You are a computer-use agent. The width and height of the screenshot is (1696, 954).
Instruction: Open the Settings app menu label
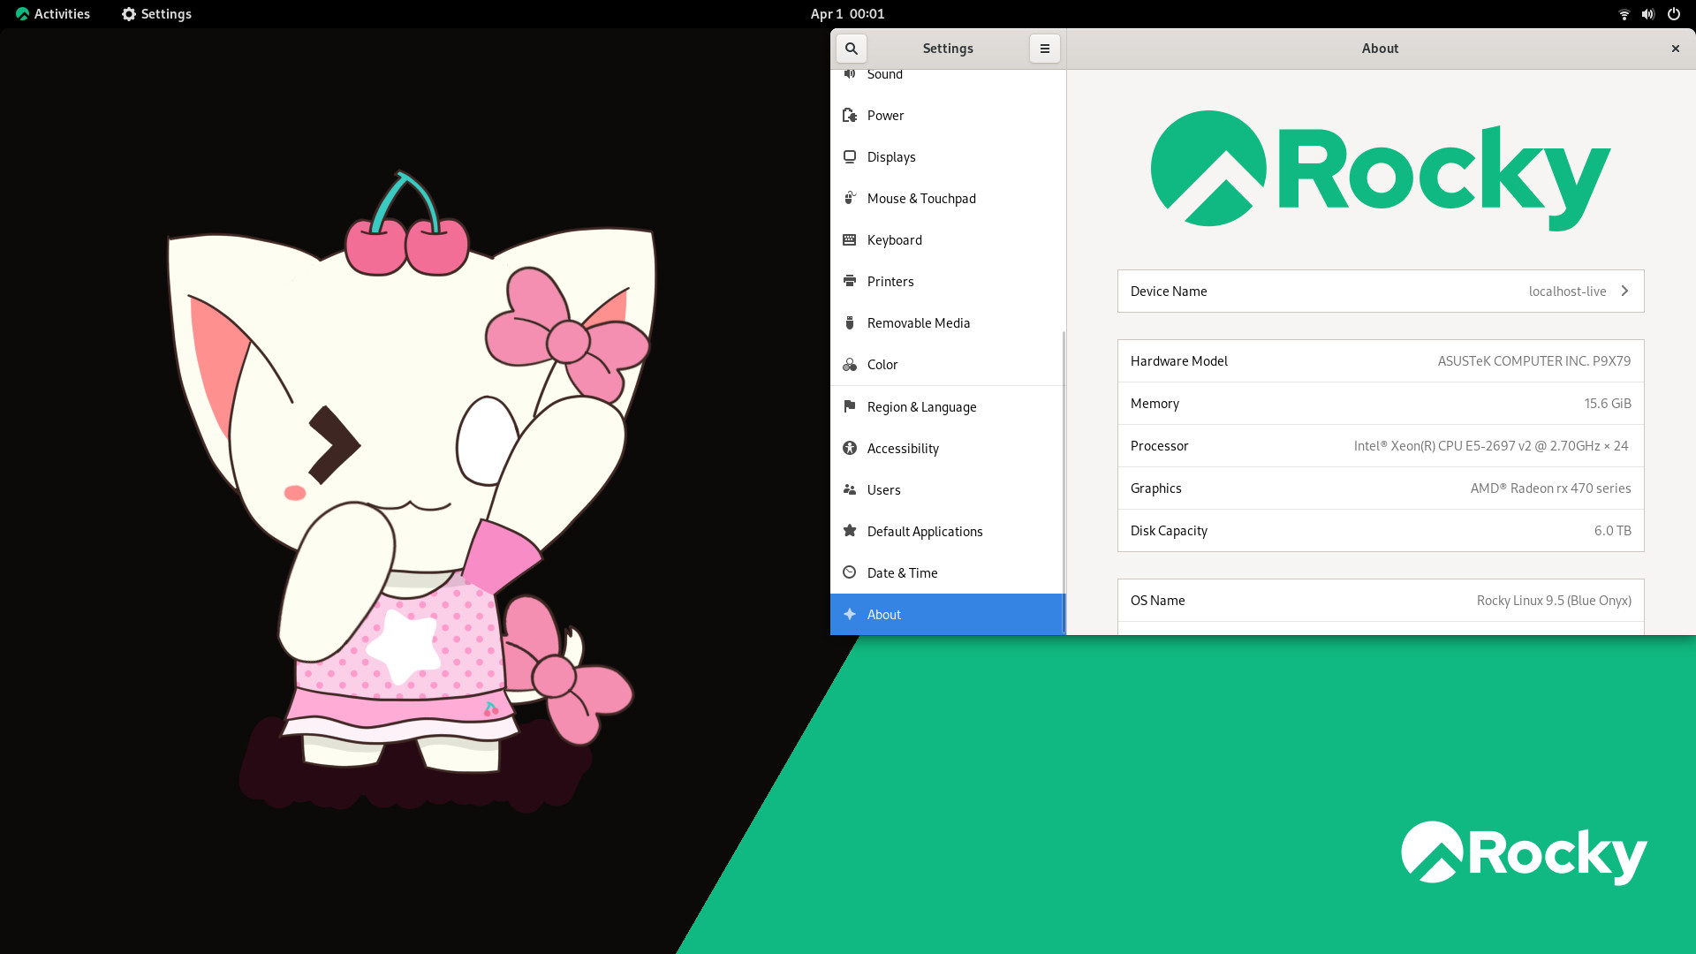pos(166,14)
